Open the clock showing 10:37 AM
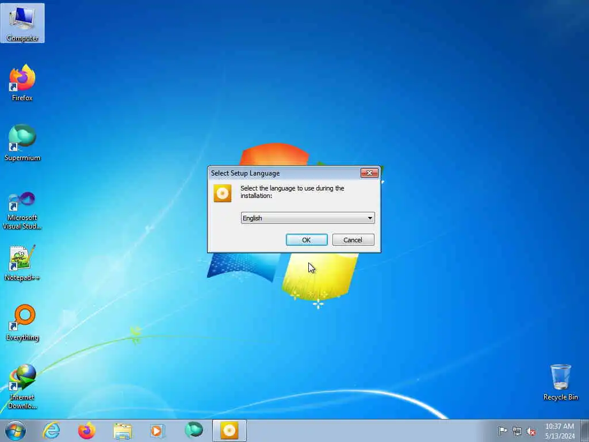The width and height of the screenshot is (589, 442). 560,431
